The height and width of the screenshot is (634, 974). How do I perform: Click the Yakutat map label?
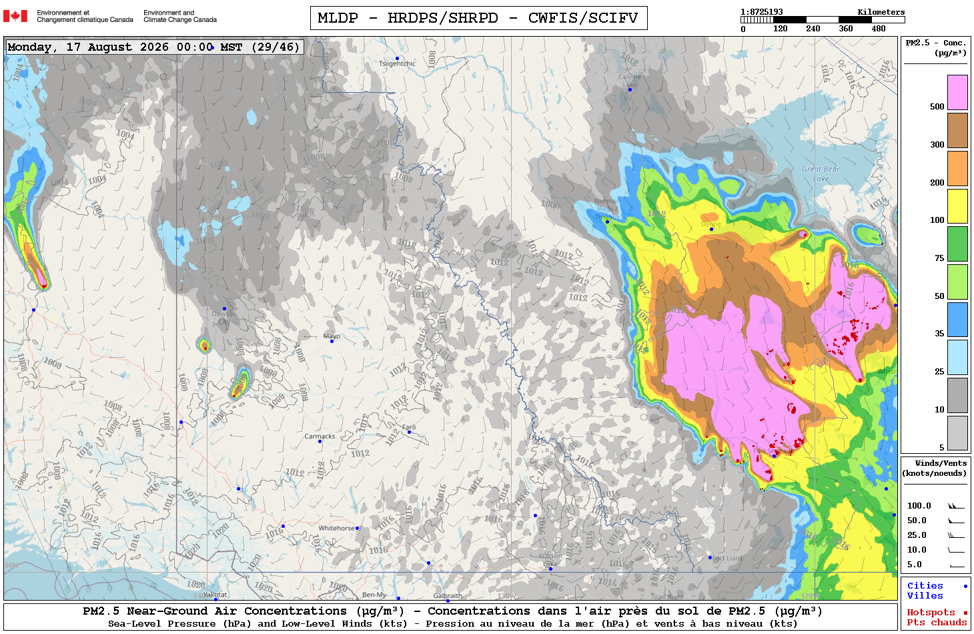pyautogui.click(x=215, y=595)
